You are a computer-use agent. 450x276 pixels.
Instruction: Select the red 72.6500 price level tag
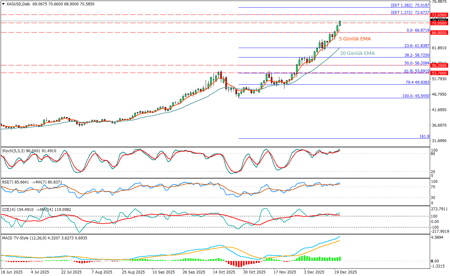coord(439,15)
